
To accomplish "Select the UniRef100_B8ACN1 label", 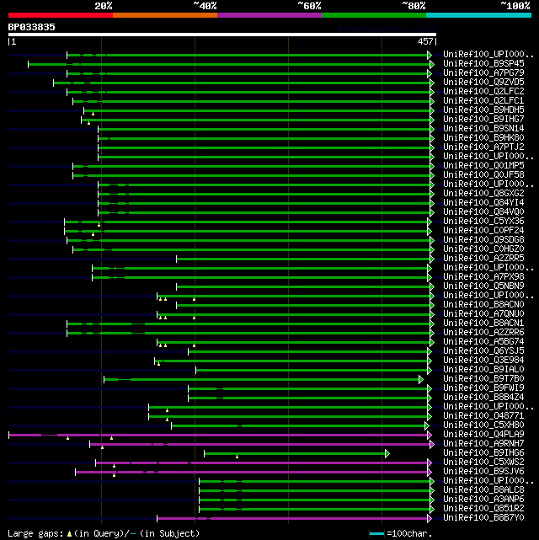I will coord(483,323).
